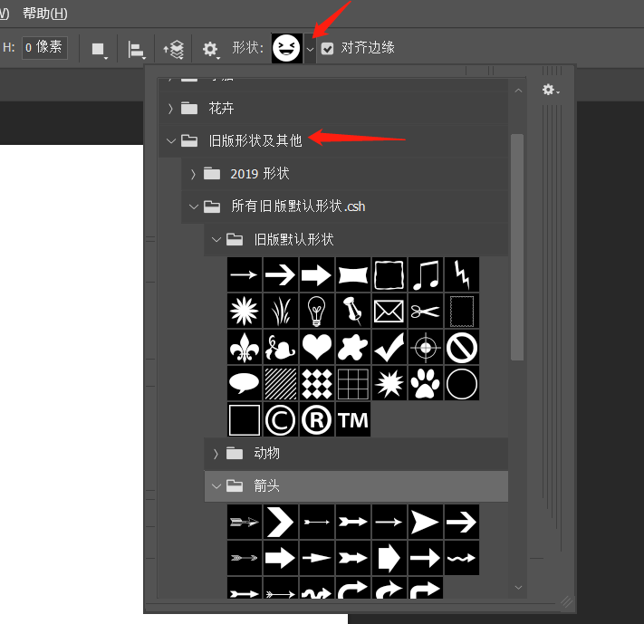Select the light bulb shape

click(317, 311)
